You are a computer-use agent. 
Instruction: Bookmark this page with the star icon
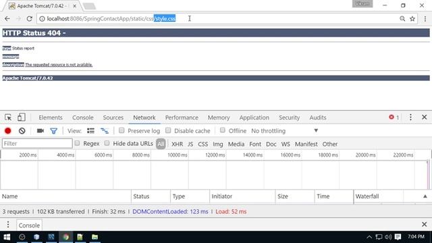point(412,19)
